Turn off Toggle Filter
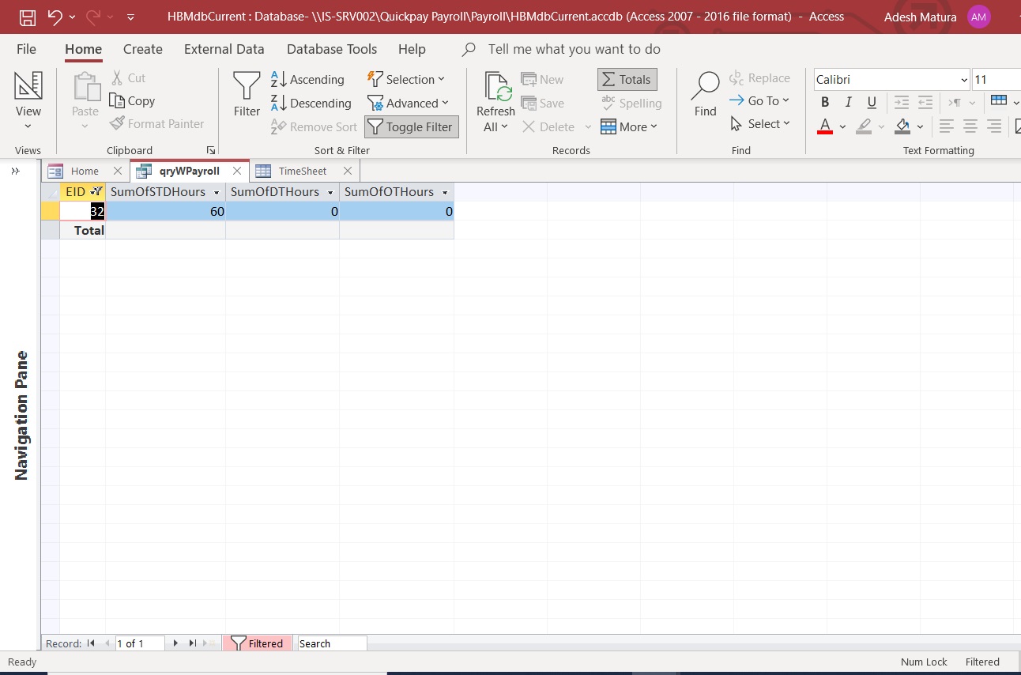1021x675 pixels. click(x=411, y=126)
